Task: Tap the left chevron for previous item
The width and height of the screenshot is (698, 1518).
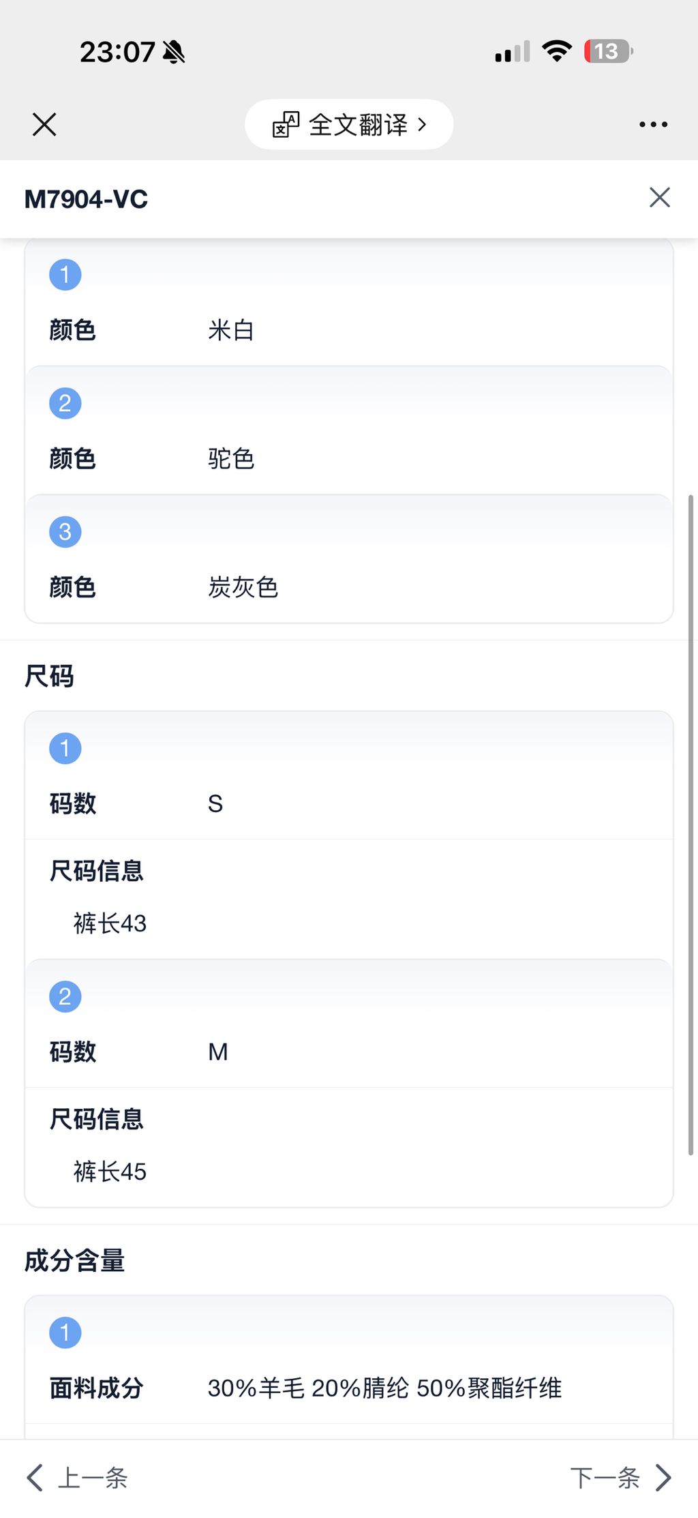Action: tap(35, 1478)
